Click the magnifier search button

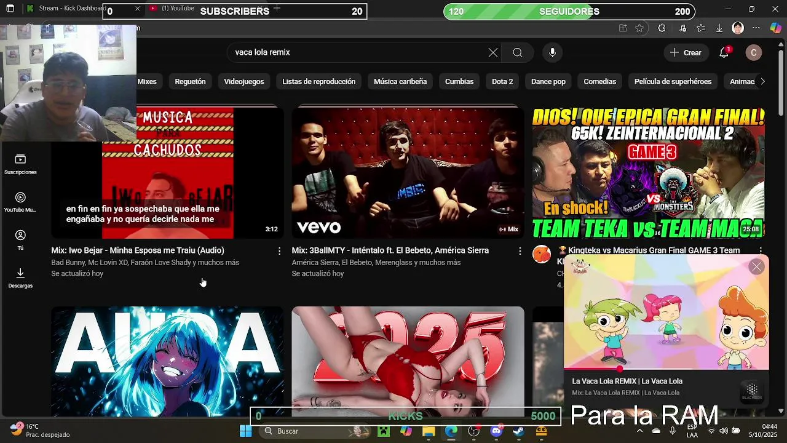tap(518, 53)
